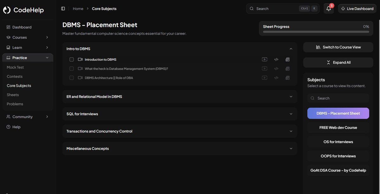This screenshot has width=380, height=194.
Task: Click camera icon beside Introduction to DBMS
Action: 80,59
